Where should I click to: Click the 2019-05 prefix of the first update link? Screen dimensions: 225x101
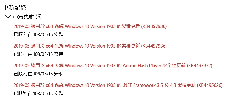[22, 26]
